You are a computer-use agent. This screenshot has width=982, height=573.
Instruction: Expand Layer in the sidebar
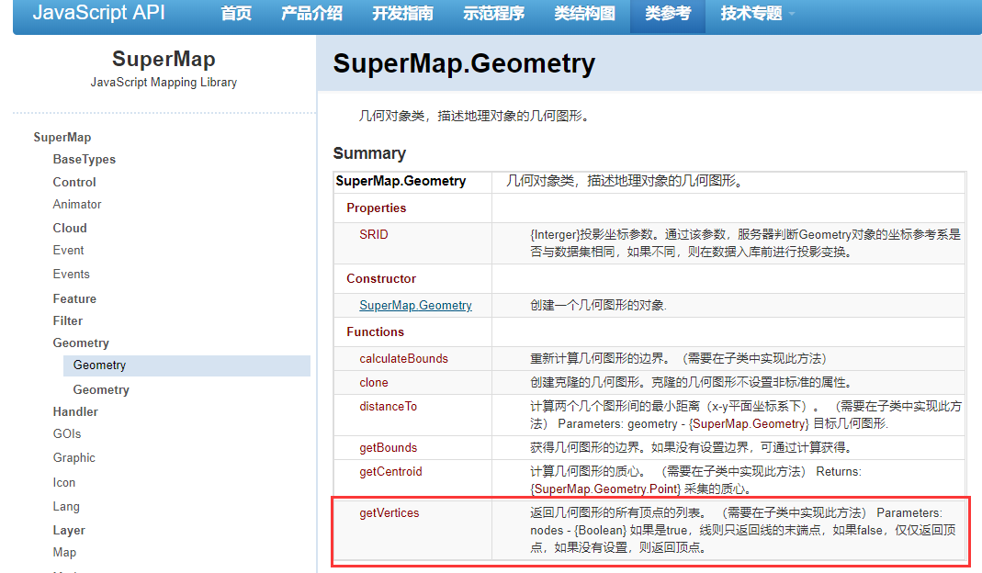pos(68,531)
